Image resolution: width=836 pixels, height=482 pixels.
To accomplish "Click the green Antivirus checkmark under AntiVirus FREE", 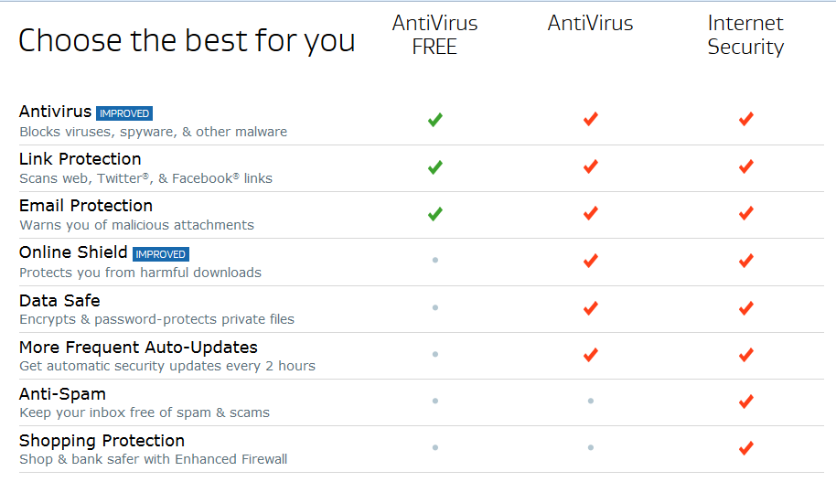I will coord(435,120).
